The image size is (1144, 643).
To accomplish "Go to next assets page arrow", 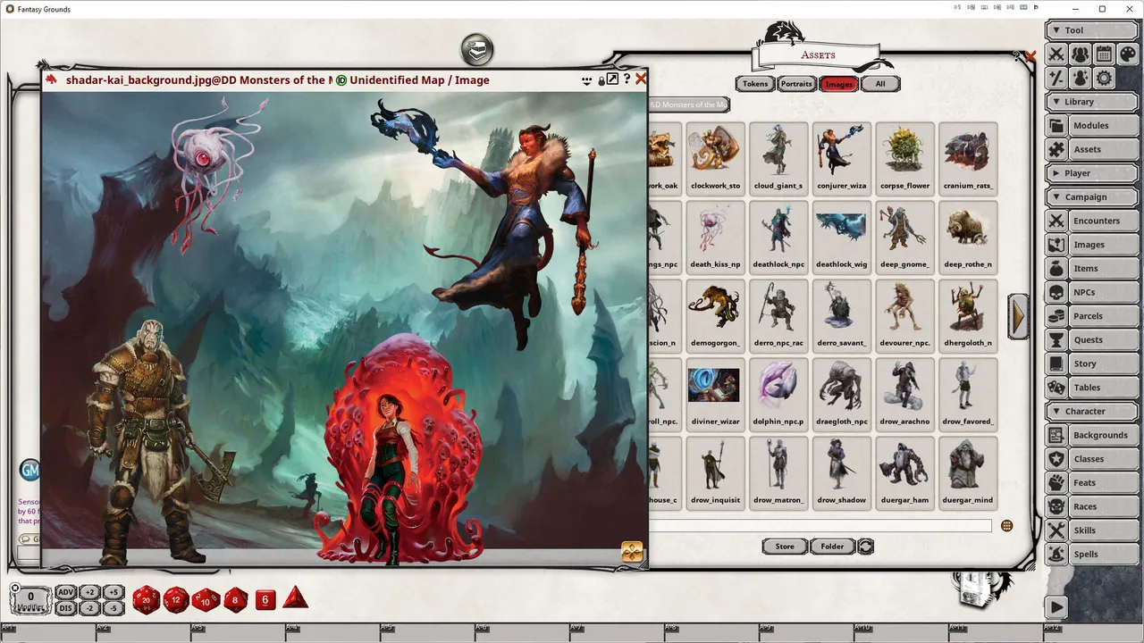I will pyautogui.click(x=1018, y=316).
